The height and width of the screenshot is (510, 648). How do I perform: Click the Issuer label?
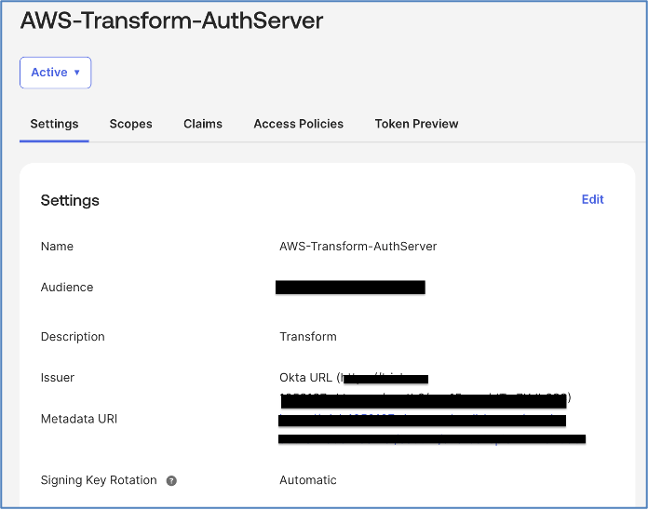click(58, 378)
